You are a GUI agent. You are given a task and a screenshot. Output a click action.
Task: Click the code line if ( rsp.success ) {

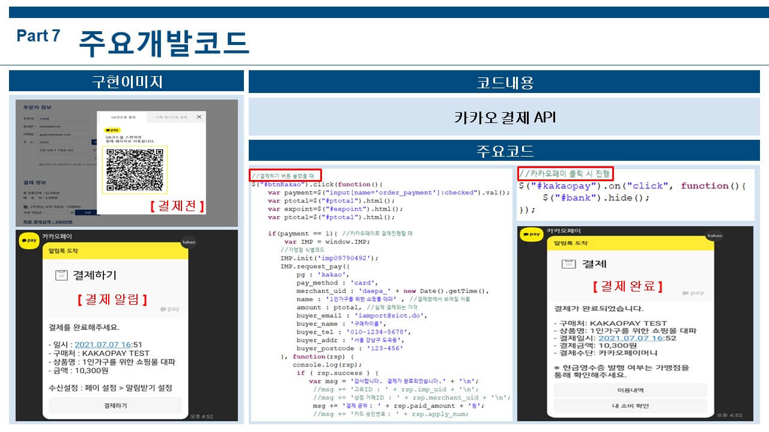click(x=337, y=373)
